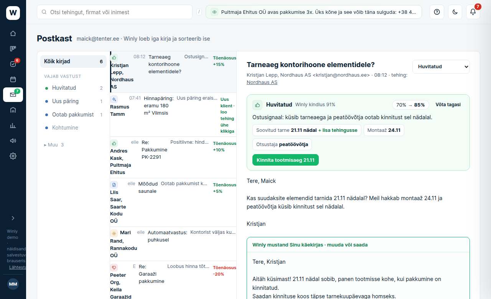This screenshot has width=491, height=299.
Task: Open the Peeter Org Garaaži pakkumine email
Action: (173, 280)
